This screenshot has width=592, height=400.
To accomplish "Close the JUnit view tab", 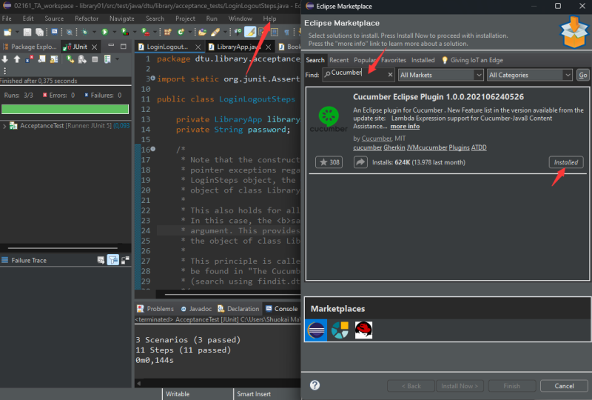I will coord(95,47).
